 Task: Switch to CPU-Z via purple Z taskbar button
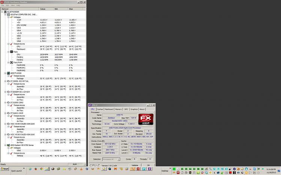(x=149, y=169)
